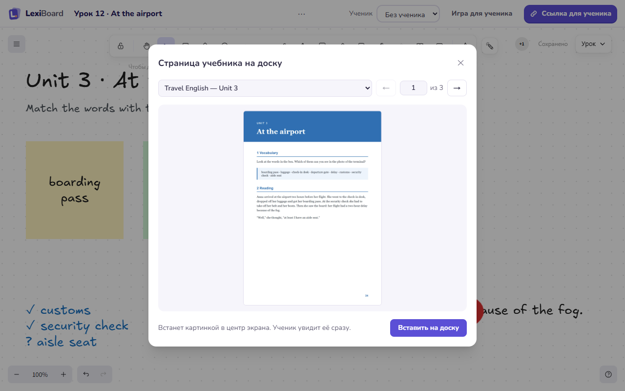This screenshot has width=625, height=391.
Task: Click the Сохранено status text
Action: 553,44
